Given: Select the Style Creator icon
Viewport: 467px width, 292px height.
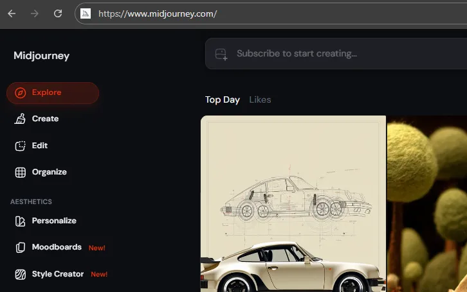Looking at the screenshot, I should click(21, 274).
